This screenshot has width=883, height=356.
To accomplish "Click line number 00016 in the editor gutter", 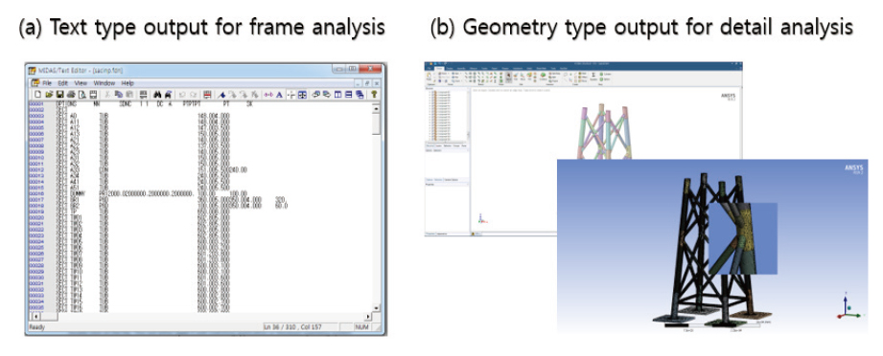I will pos(36,192).
